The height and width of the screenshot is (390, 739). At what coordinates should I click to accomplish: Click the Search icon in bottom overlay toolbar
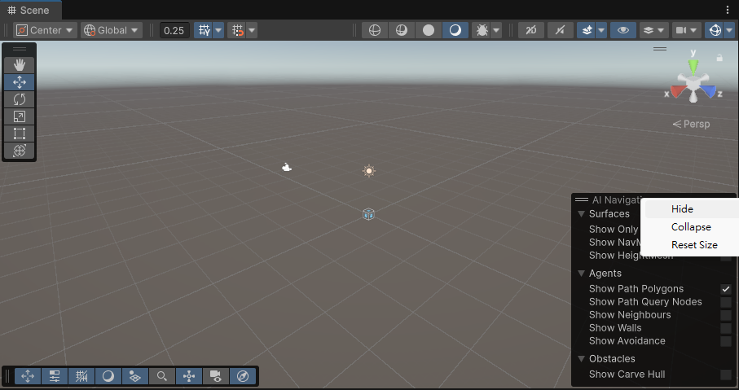click(162, 376)
